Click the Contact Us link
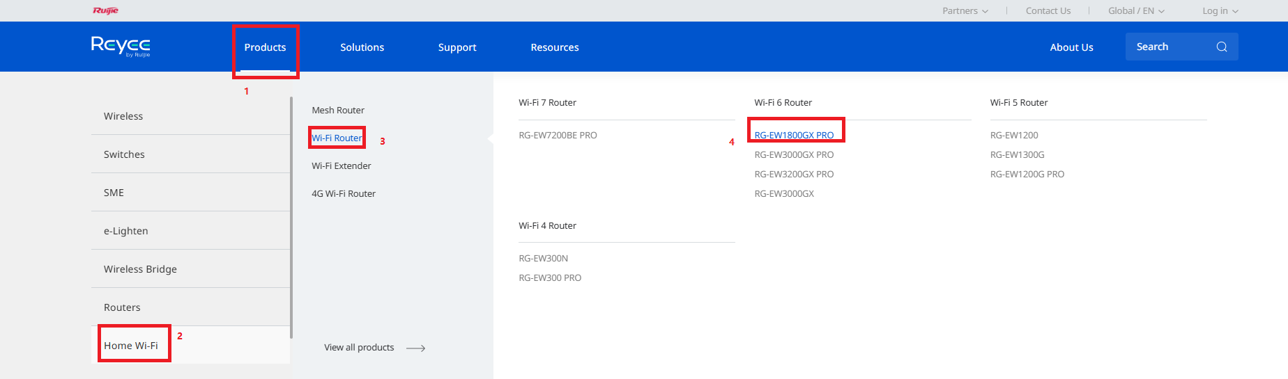1288x379 pixels. click(x=1048, y=10)
